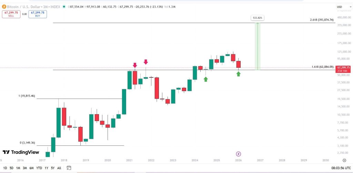The image size is (353, 173).
Task: Switch to the YTD time range
Action: point(39,168)
